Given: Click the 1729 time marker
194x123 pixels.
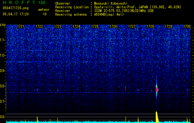Looking at the screenshot, I should 169,26.
